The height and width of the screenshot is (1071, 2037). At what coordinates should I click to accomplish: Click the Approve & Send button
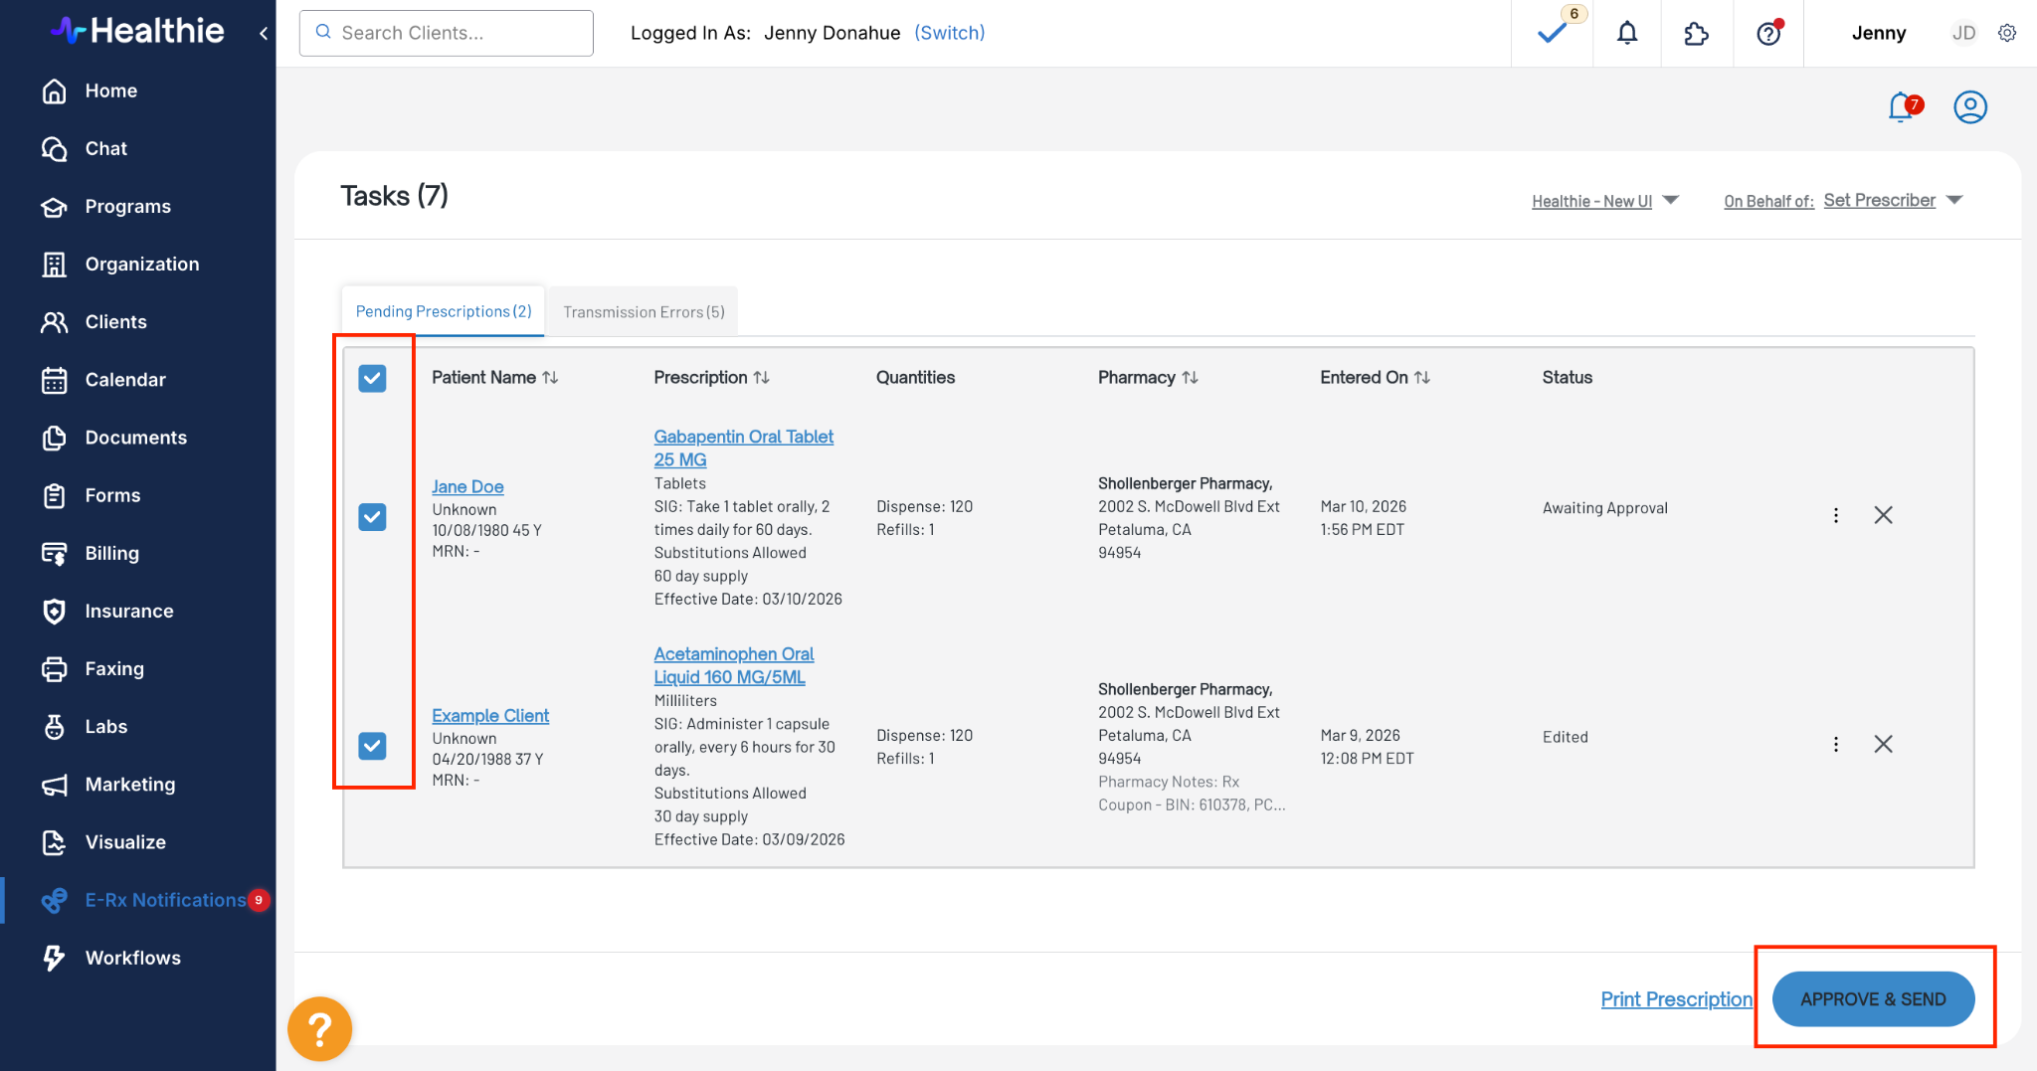pos(1873,999)
